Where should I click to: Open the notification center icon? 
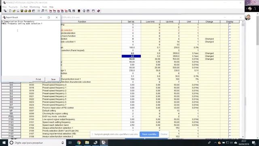(x=254, y=142)
